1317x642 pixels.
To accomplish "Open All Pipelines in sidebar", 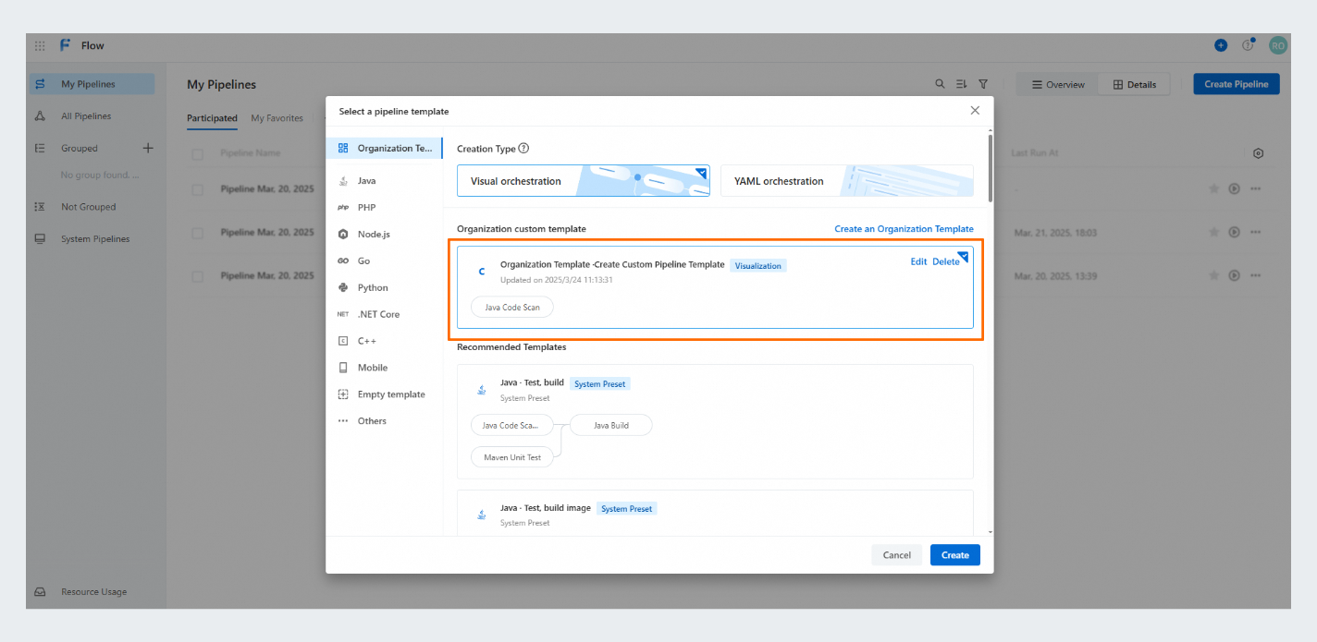I will [92, 116].
